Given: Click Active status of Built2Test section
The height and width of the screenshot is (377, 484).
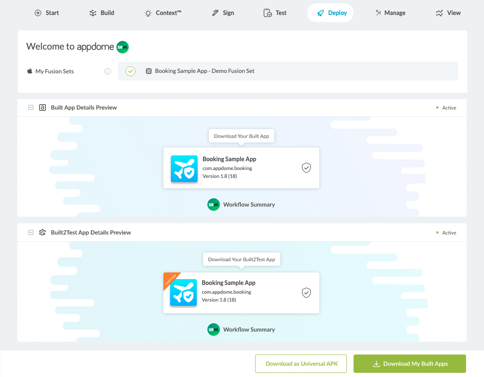Looking at the screenshot, I should click(446, 232).
